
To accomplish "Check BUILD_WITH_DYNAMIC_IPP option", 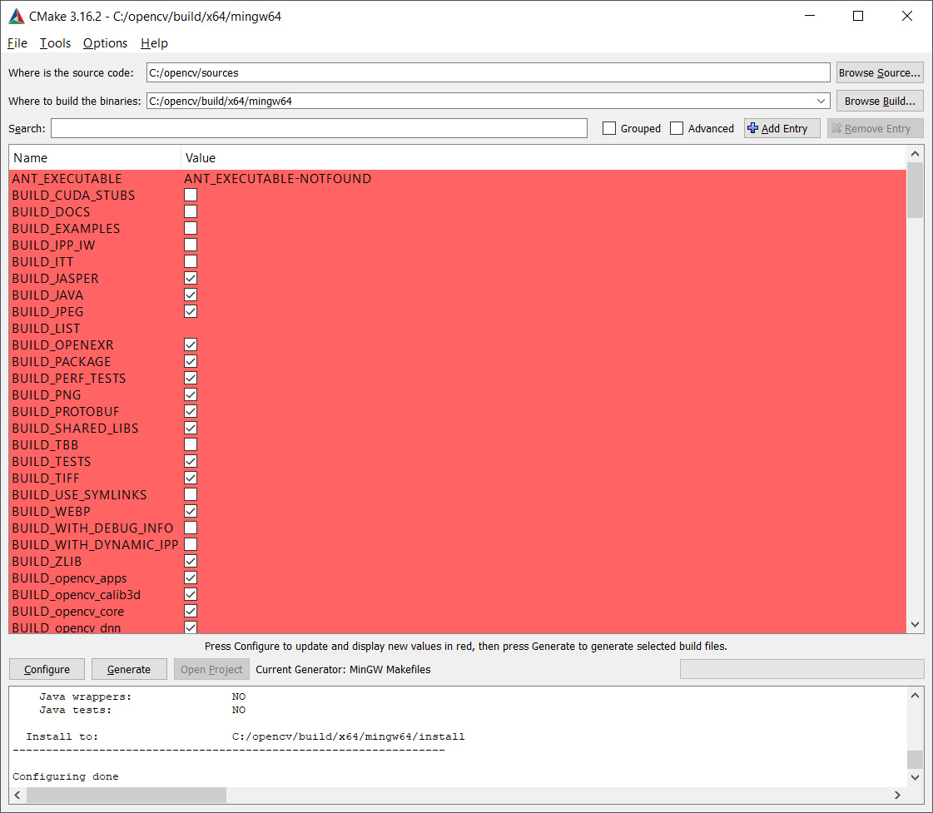I will [191, 545].
